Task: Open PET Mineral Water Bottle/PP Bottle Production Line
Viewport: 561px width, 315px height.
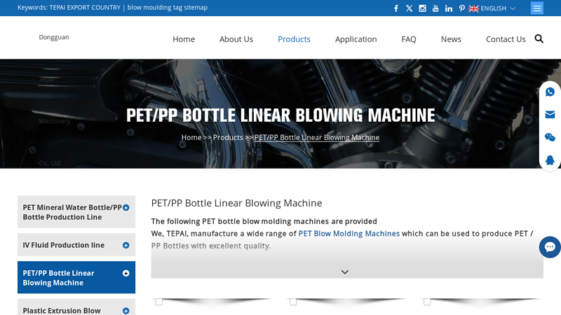Action: coord(72,212)
